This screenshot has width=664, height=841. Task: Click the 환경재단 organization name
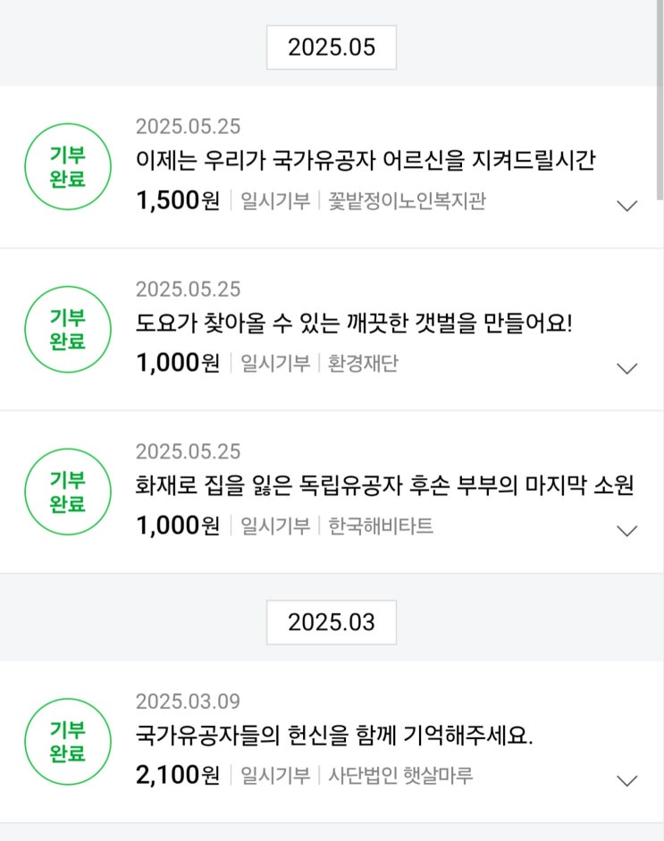(364, 364)
